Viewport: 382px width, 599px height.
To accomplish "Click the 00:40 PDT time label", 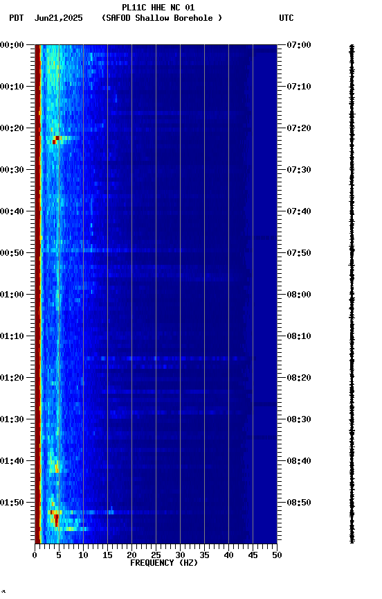I will [x=12, y=211].
